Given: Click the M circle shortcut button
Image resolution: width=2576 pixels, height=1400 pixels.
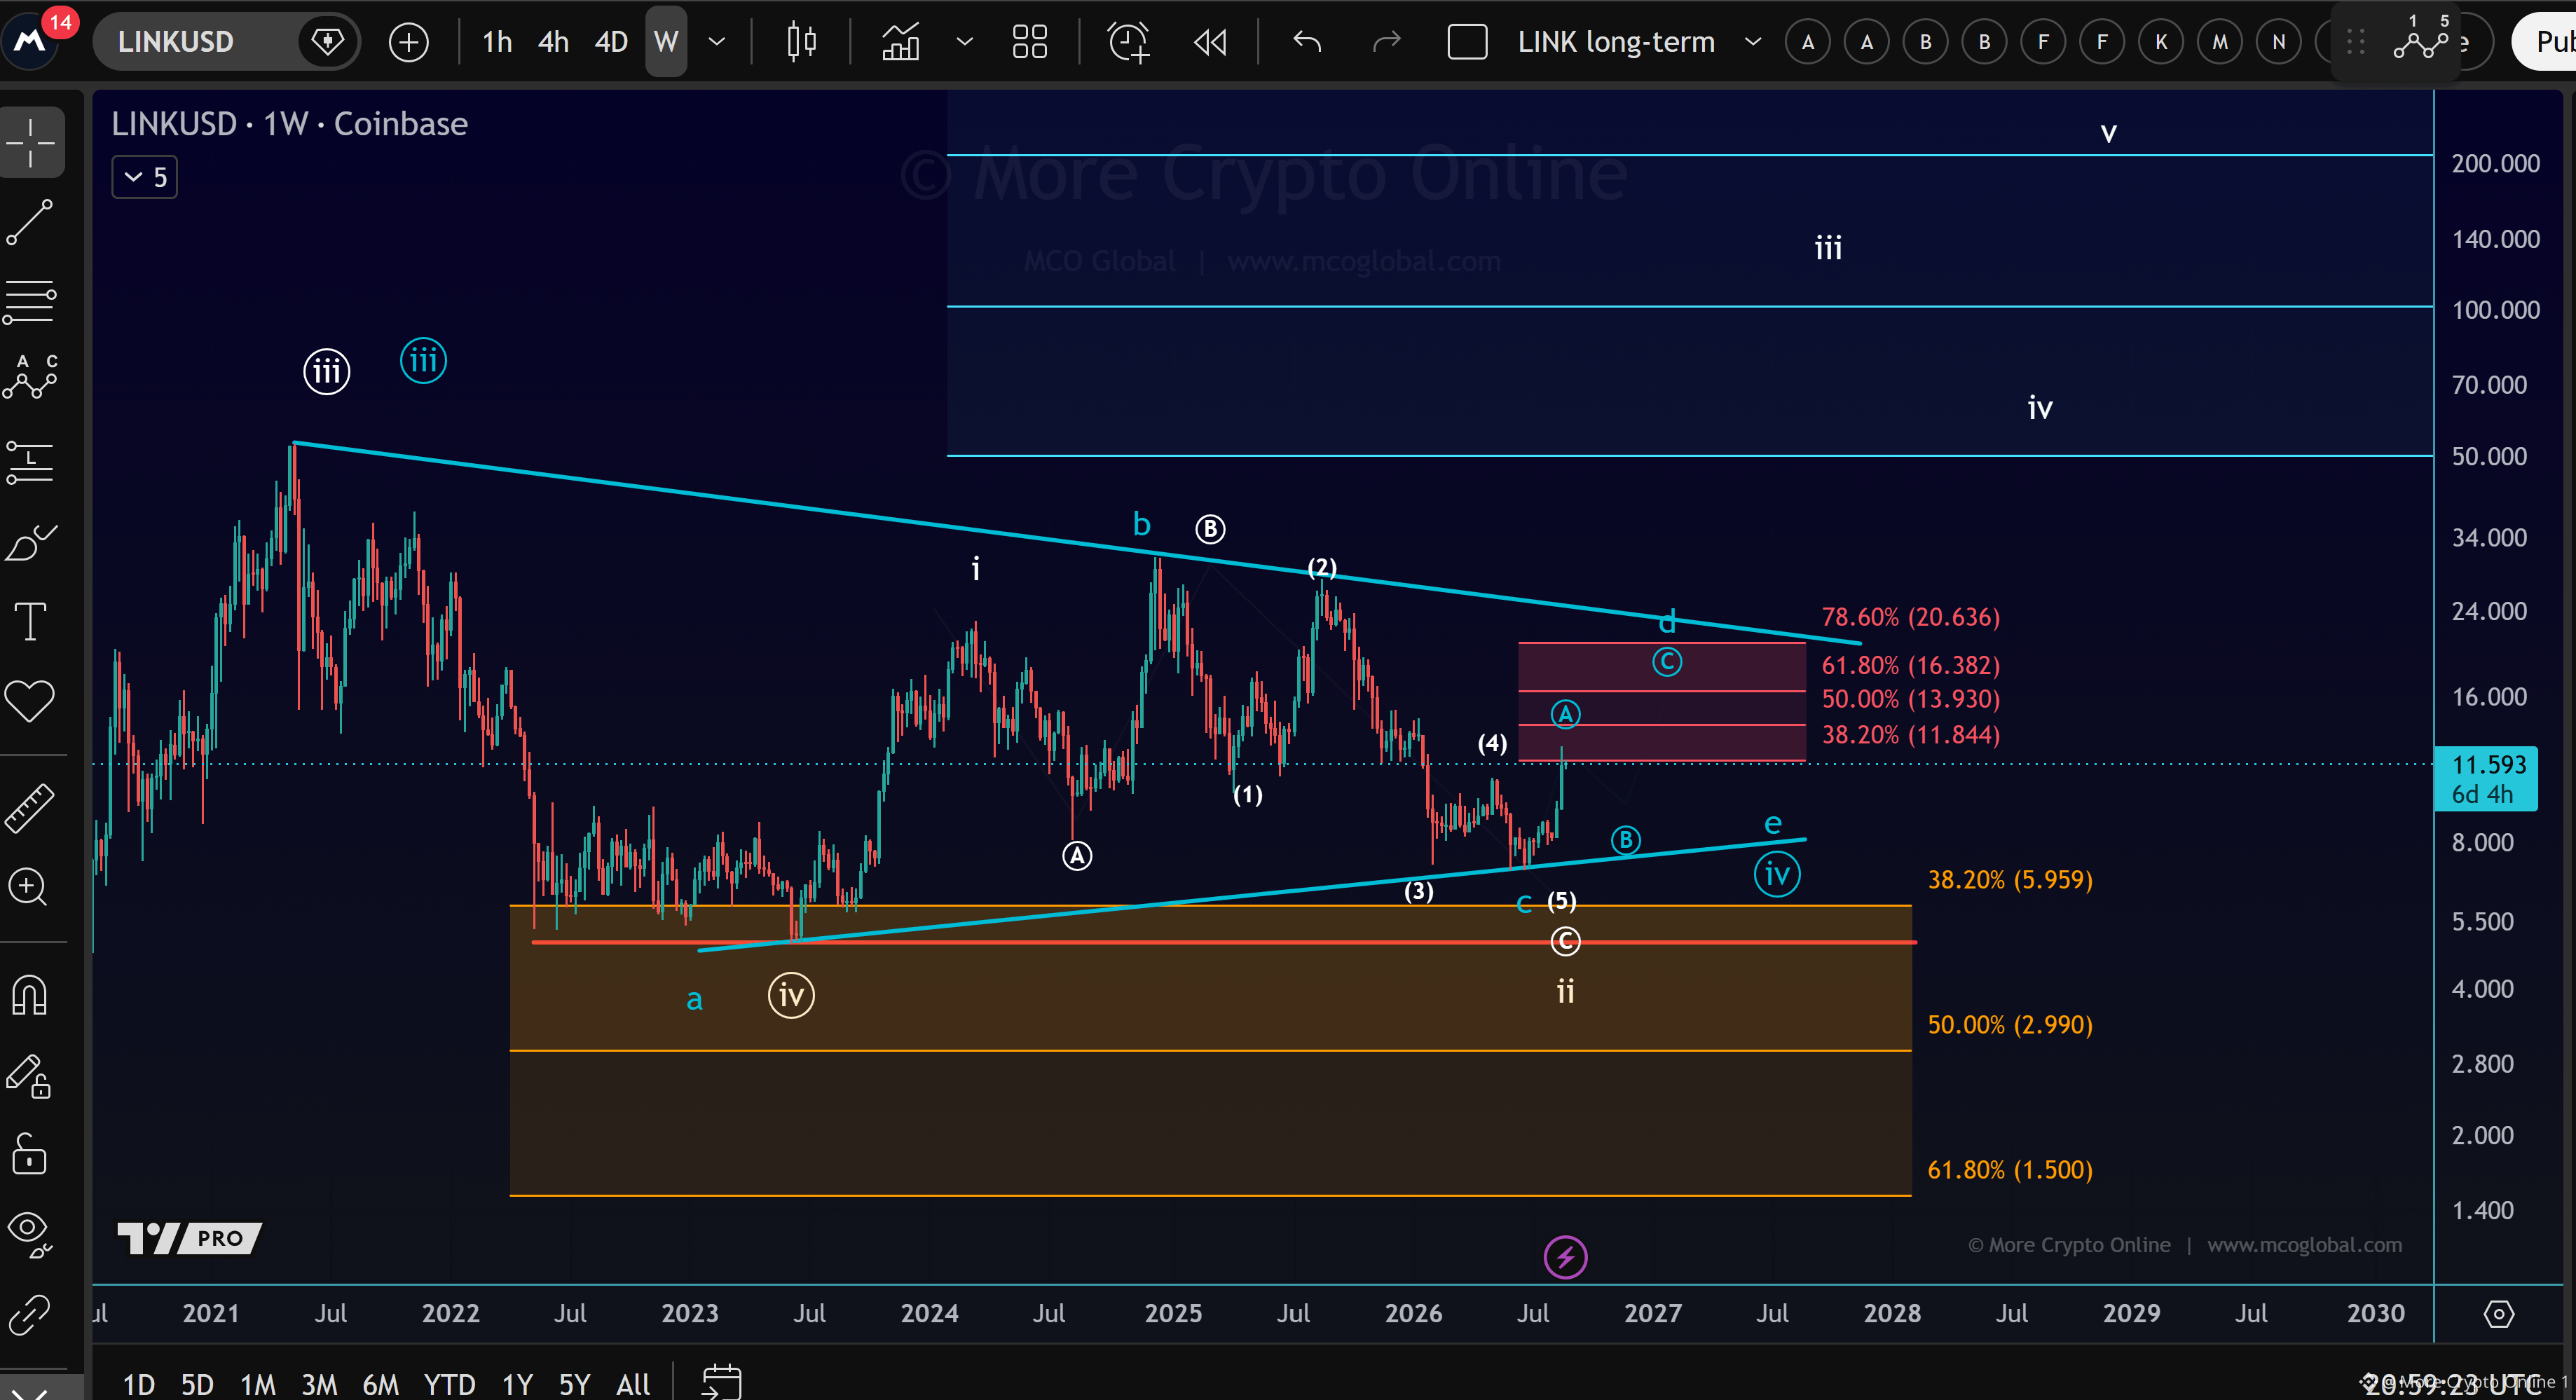Looking at the screenshot, I should tap(2220, 42).
